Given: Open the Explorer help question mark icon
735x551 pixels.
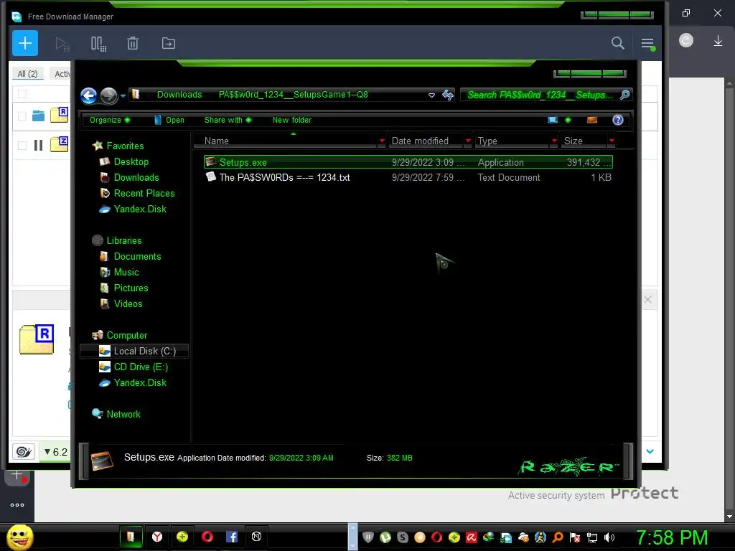Looking at the screenshot, I should pos(618,120).
